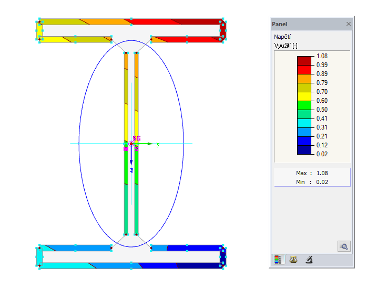Close the Panel window
This screenshot has width=377, height=291.
(349, 24)
